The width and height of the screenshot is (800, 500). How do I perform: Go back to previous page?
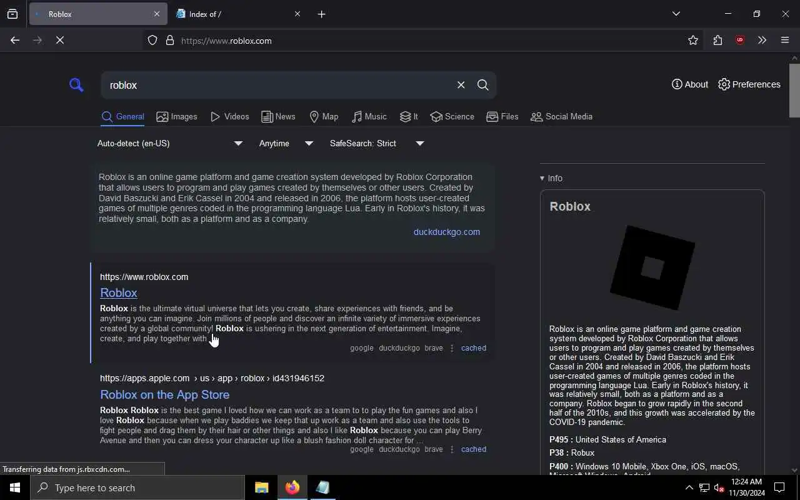point(15,40)
